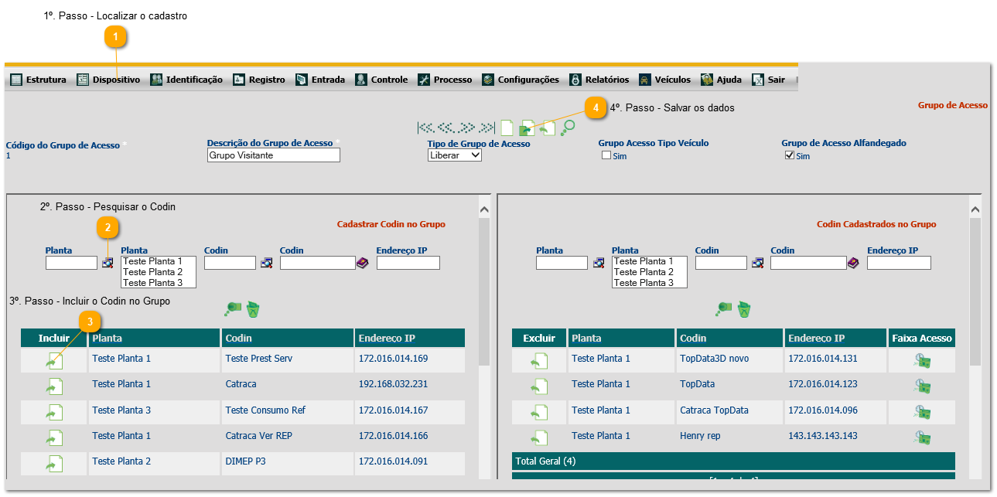The width and height of the screenshot is (997, 497).
Task: Toggle Grupo Acesso Tipo Veículo Sim checkbox
Action: tap(606, 155)
